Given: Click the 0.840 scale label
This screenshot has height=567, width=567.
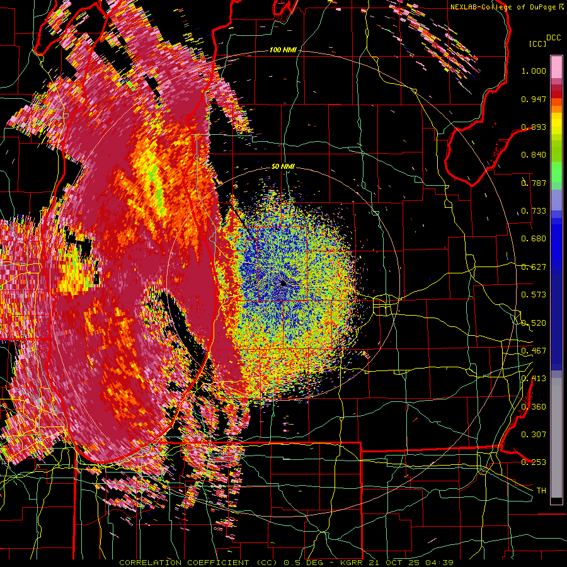Looking at the screenshot, I should click(x=534, y=155).
